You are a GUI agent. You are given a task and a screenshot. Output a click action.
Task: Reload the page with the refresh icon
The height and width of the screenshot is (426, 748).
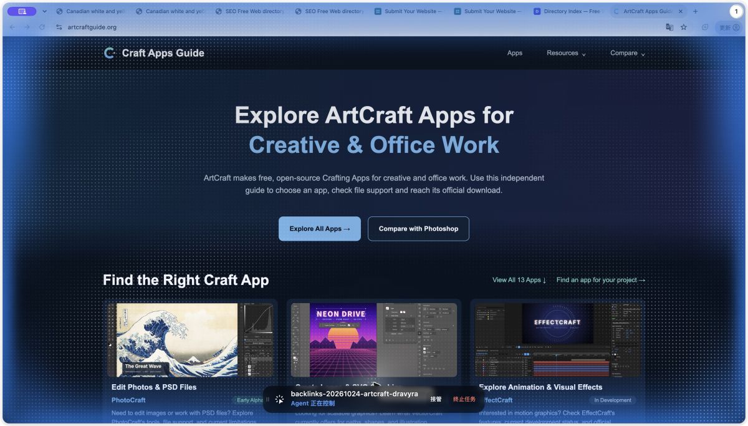tap(42, 27)
